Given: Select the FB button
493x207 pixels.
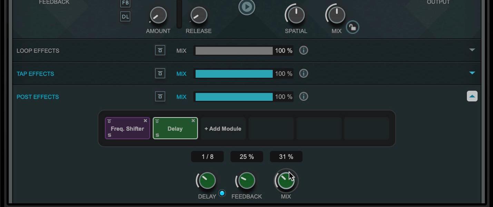Looking at the screenshot, I should tap(125, 3).
